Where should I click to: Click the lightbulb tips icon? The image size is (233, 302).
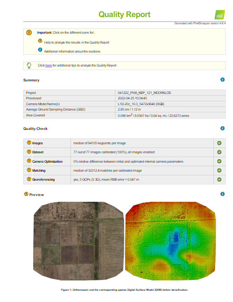[x=29, y=66]
